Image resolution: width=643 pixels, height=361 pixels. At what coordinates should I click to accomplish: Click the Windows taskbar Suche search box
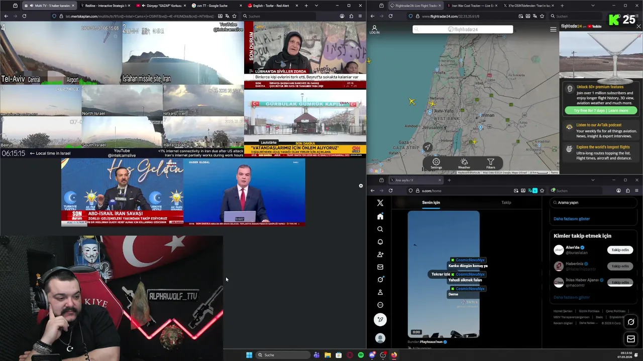point(282,355)
